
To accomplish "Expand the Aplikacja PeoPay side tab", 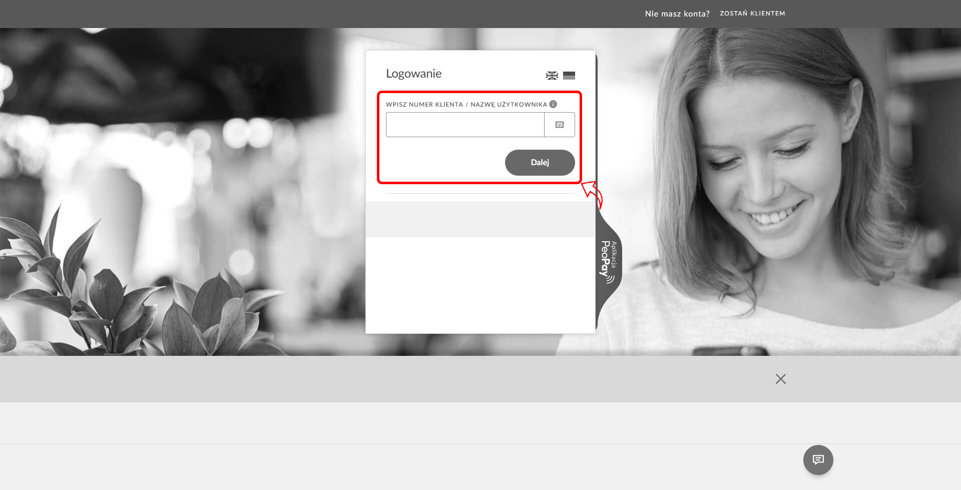I will [x=608, y=261].
